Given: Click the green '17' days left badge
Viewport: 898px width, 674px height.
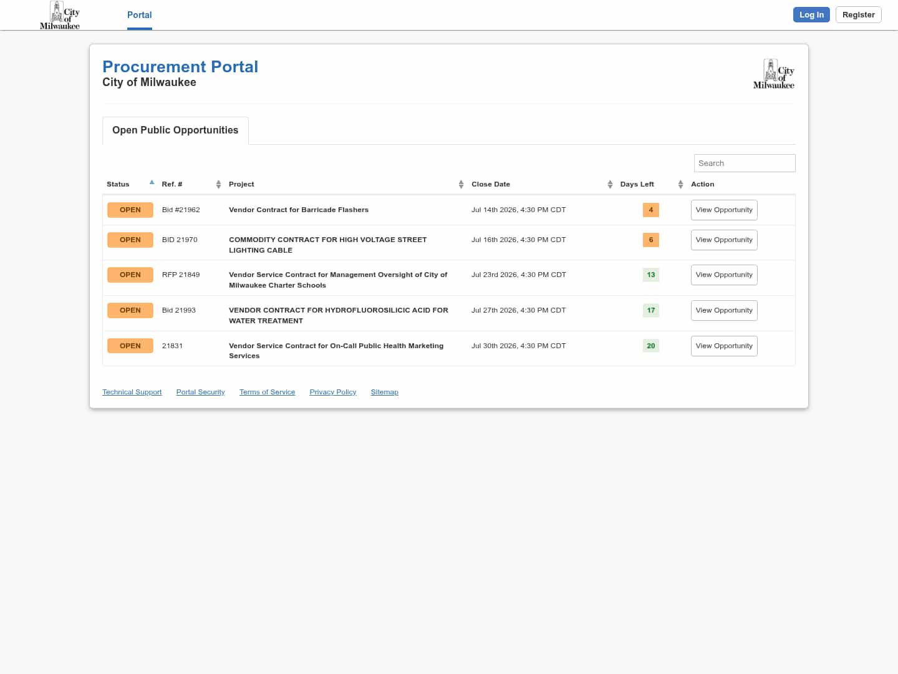Looking at the screenshot, I should pos(651,311).
